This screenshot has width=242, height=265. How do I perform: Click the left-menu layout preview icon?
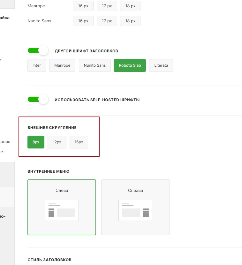62,210
